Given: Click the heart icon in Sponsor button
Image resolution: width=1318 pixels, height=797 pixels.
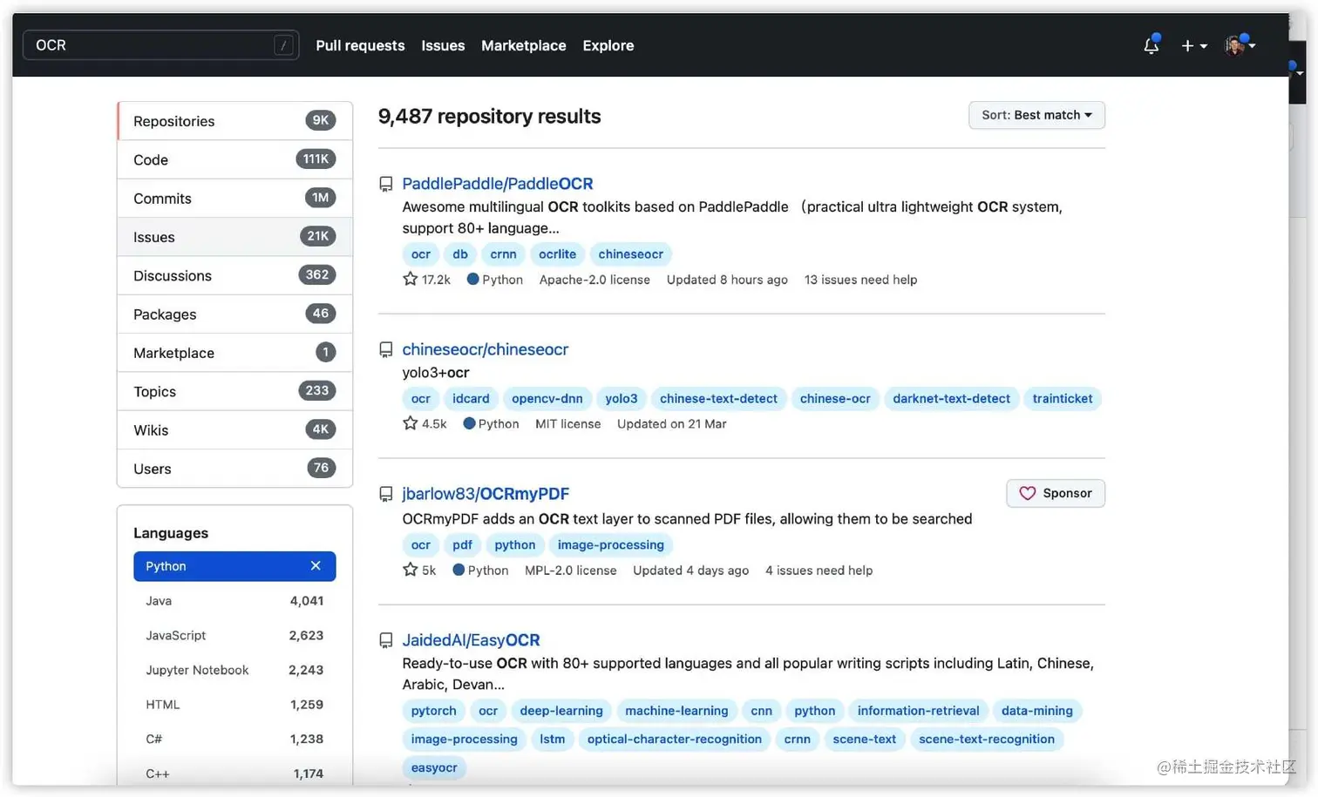Looking at the screenshot, I should pos(1028,493).
